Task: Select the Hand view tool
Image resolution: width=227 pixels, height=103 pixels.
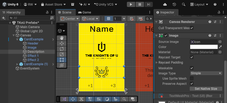Action: [x=62, y=38]
